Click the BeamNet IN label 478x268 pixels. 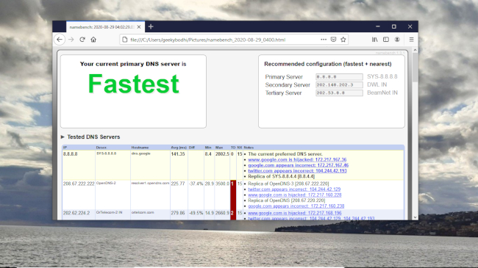pyautogui.click(x=382, y=93)
